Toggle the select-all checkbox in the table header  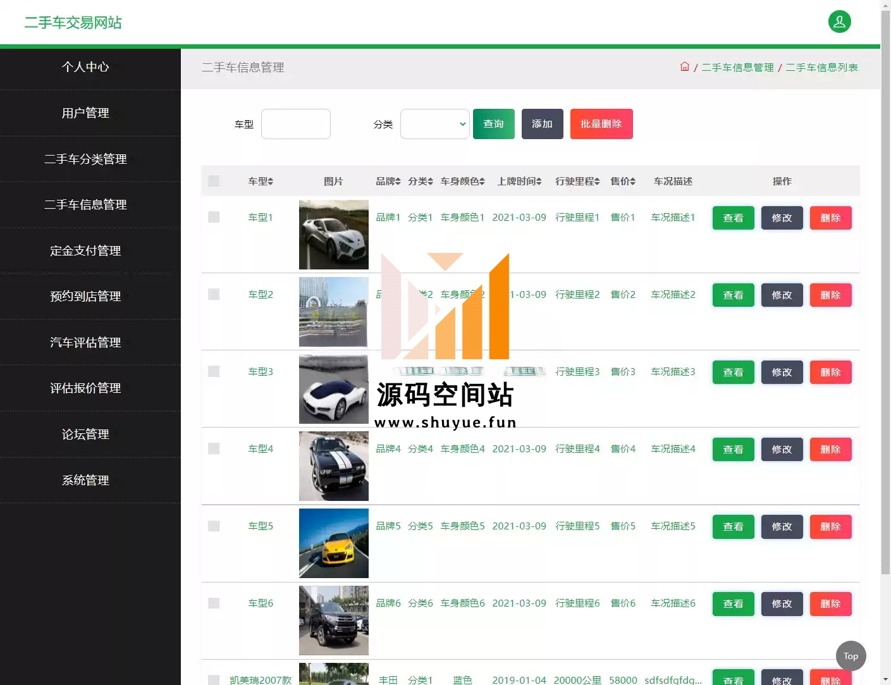click(x=214, y=181)
